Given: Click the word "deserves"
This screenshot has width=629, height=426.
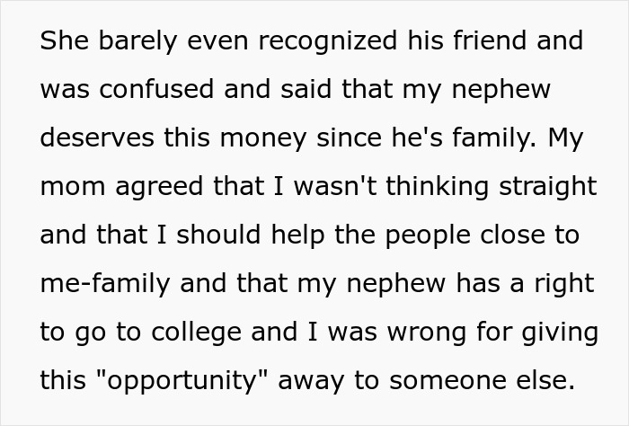Looking at the screenshot, I should coord(93,138).
